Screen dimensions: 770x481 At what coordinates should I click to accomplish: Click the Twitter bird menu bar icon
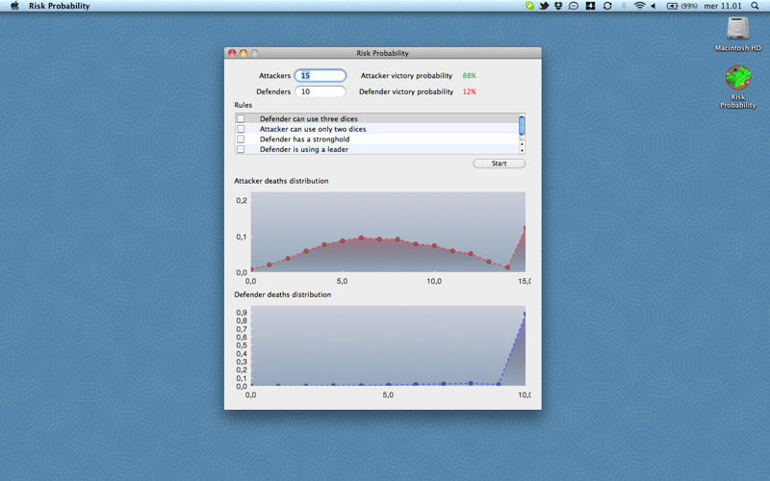tap(544, 6)
